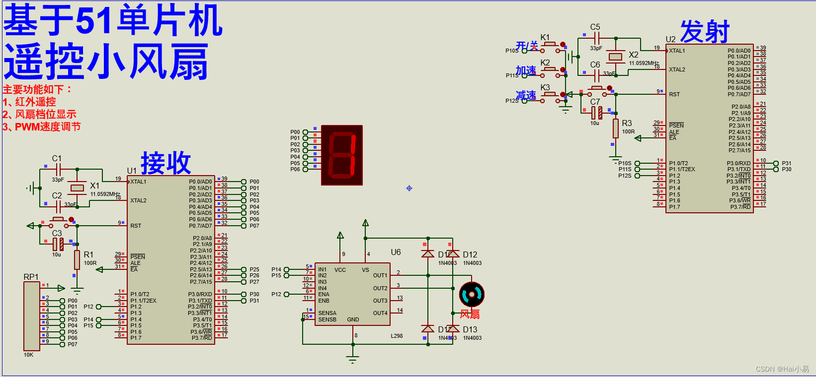Viewport: 816px width, 377px height.
Task: Select the RP1 resistor pack body
Action: point(32,316)
